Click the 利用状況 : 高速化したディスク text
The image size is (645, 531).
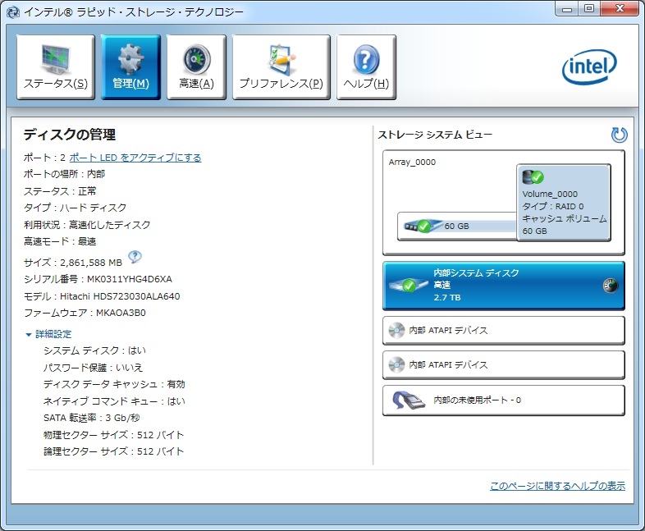coord(87,225)
